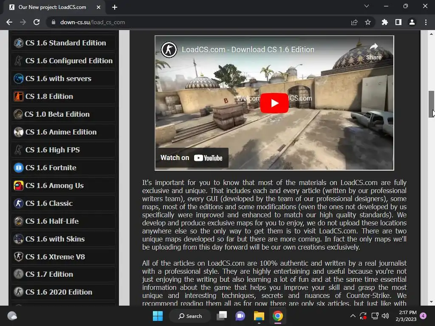Click the CS 1.6 2020 Edition icon
The image size is (435, 326).
(x=19, y=292)
